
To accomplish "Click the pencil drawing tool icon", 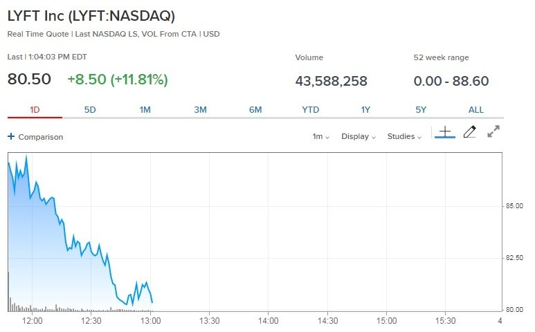I will point(469,131).
